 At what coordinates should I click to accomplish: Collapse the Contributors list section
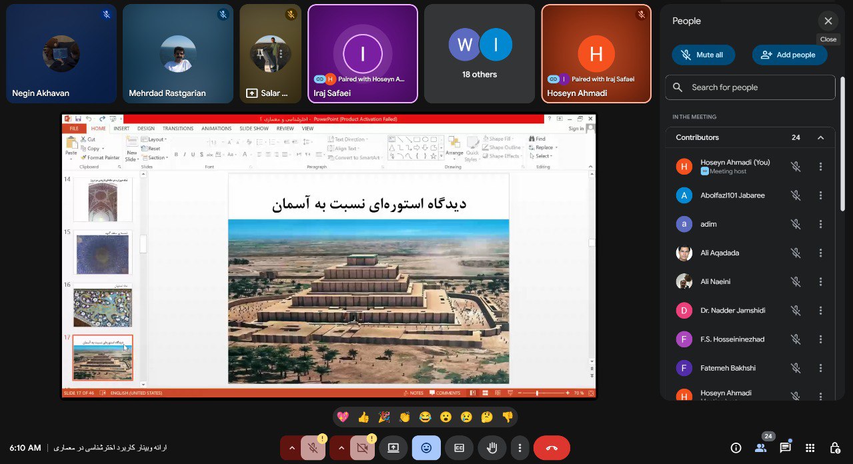pos(820,138)
